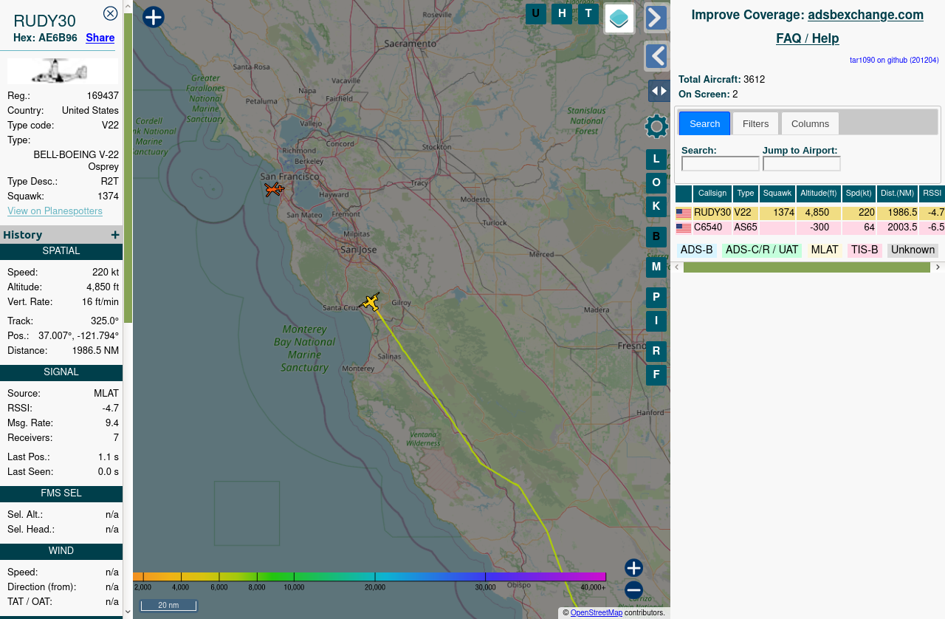
Task: Click the info panel scroll-up arrow
Action: pos(128,6)
